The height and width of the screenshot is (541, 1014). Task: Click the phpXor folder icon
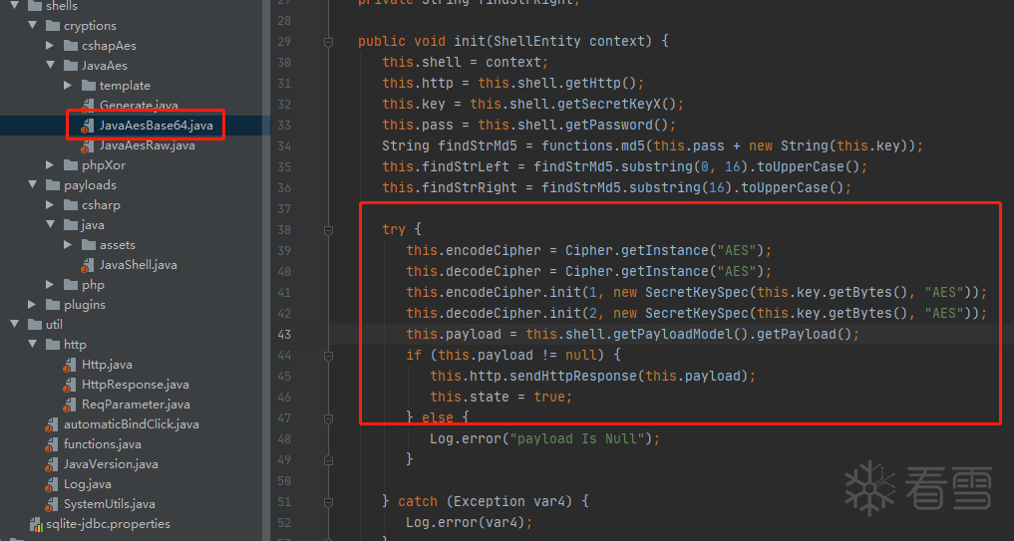(71, 165)
